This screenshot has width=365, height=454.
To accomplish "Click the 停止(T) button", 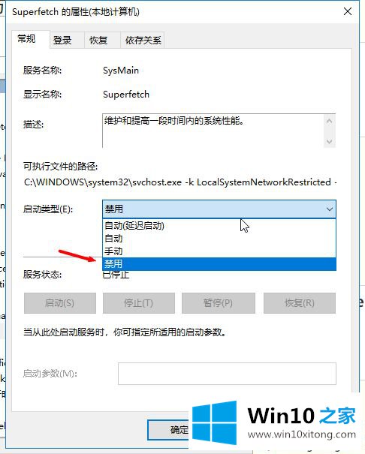I will (x=139, y=303).
